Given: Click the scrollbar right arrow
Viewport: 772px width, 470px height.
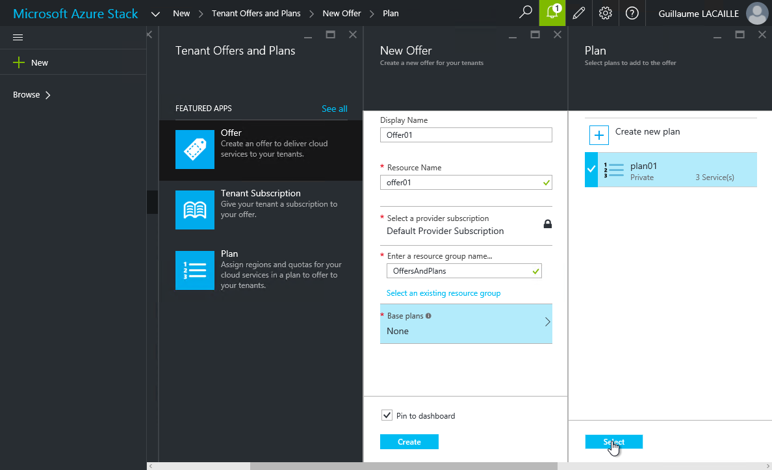Looking at the screenshot, I should 767,466.
